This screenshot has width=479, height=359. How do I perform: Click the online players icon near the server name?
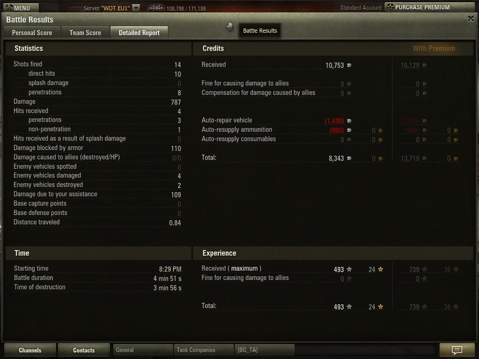coord(156,8)
